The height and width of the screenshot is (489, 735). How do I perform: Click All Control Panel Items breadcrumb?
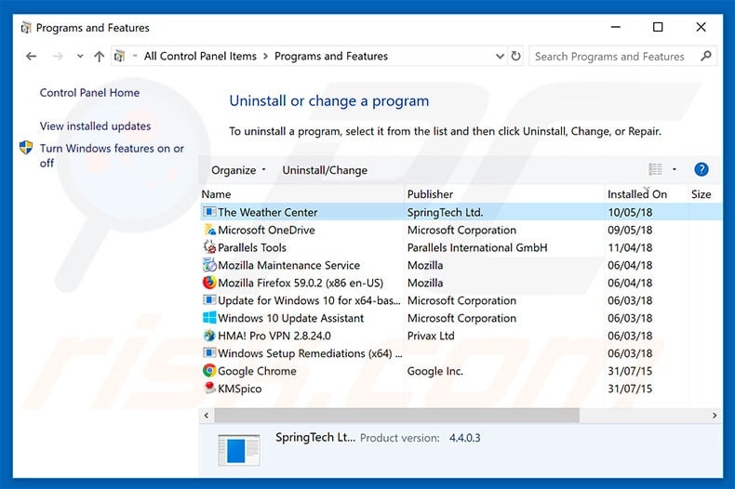pyautogui.click(x=200, y=56)
